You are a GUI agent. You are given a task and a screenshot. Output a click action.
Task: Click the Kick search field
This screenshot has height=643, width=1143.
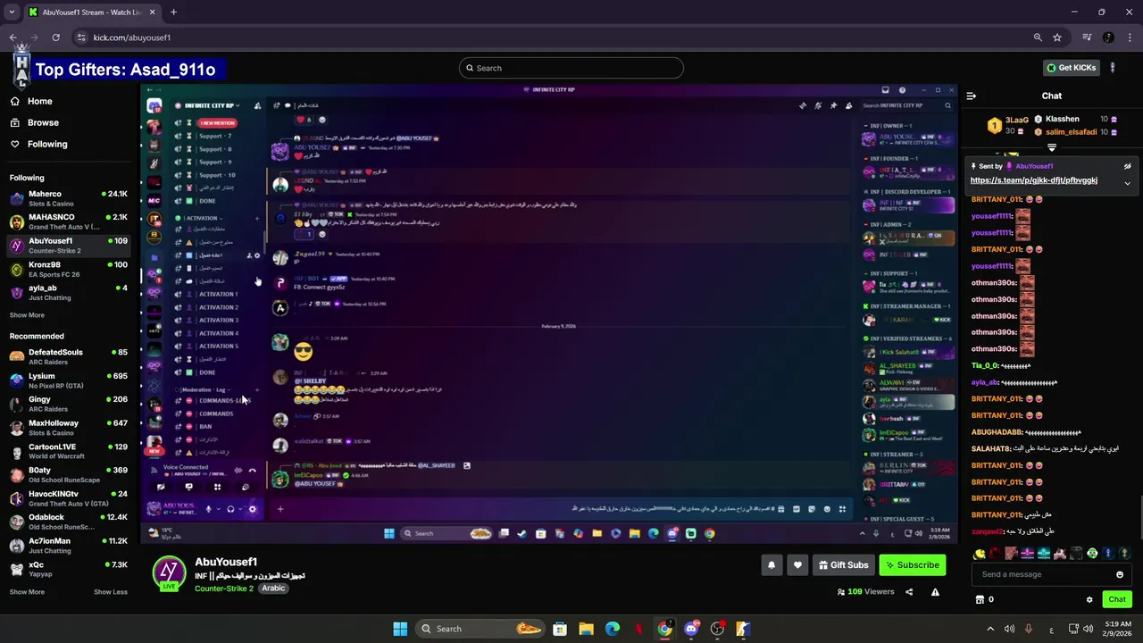click(x=571, y=68)
